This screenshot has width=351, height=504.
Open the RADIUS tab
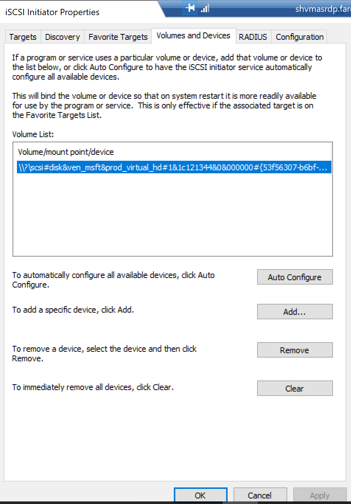[253, 37]
